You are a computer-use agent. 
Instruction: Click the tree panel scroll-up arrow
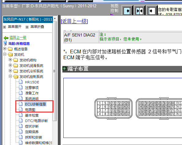(x=55, y=19)
